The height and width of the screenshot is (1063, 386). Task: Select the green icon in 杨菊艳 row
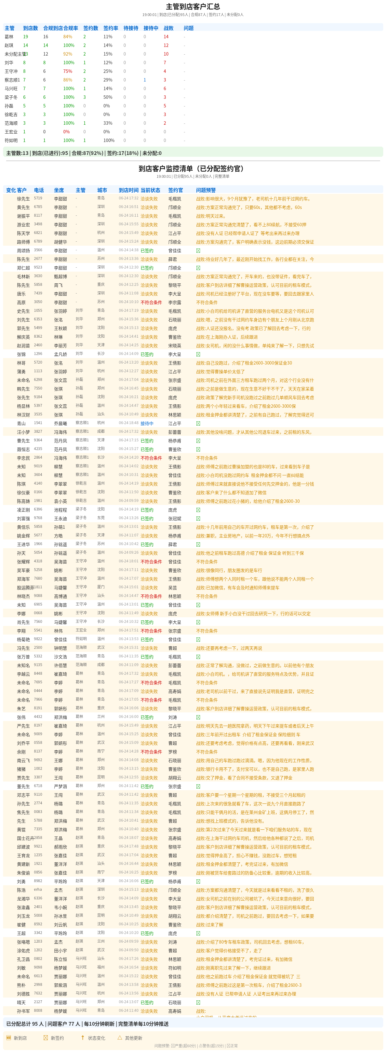coord(198,640)
